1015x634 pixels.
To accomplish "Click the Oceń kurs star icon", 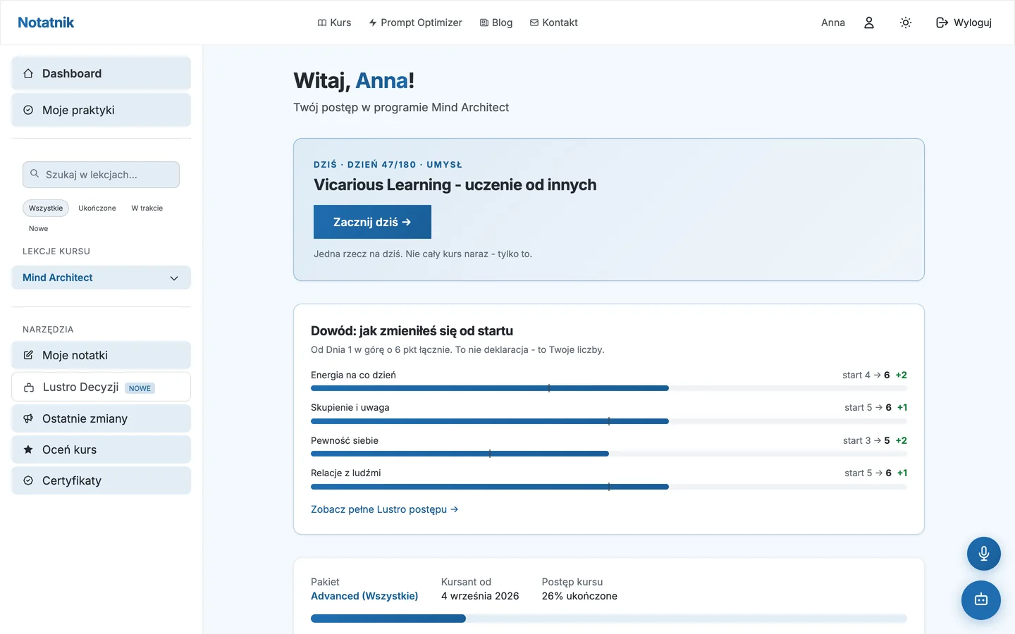I will pyautogui.click(x=28, y=449).
